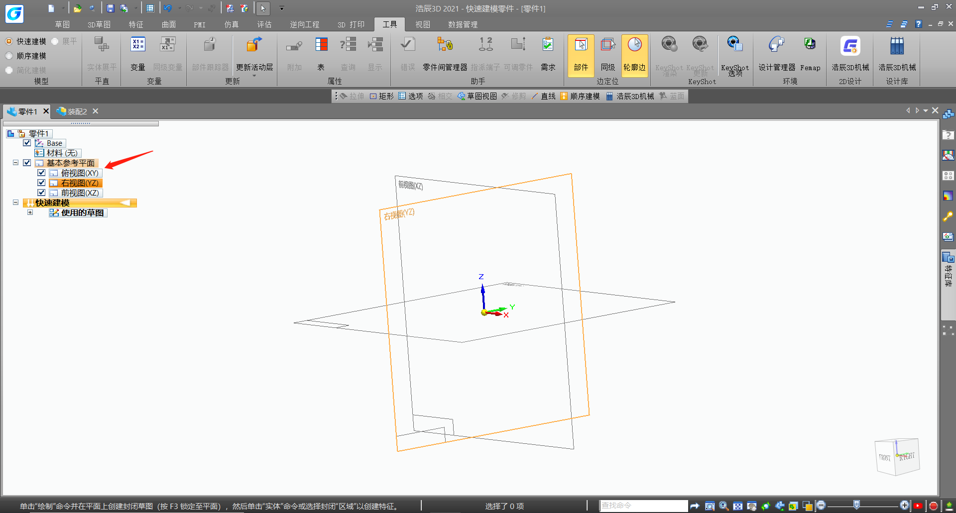Open the 更新活动层 dropdown arrow
Screen dimensions: 956x513
click(254, 76)
